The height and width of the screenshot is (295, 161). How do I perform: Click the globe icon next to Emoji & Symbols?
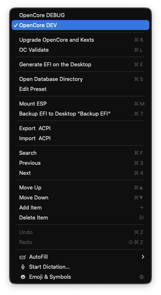tap(141, 277)
